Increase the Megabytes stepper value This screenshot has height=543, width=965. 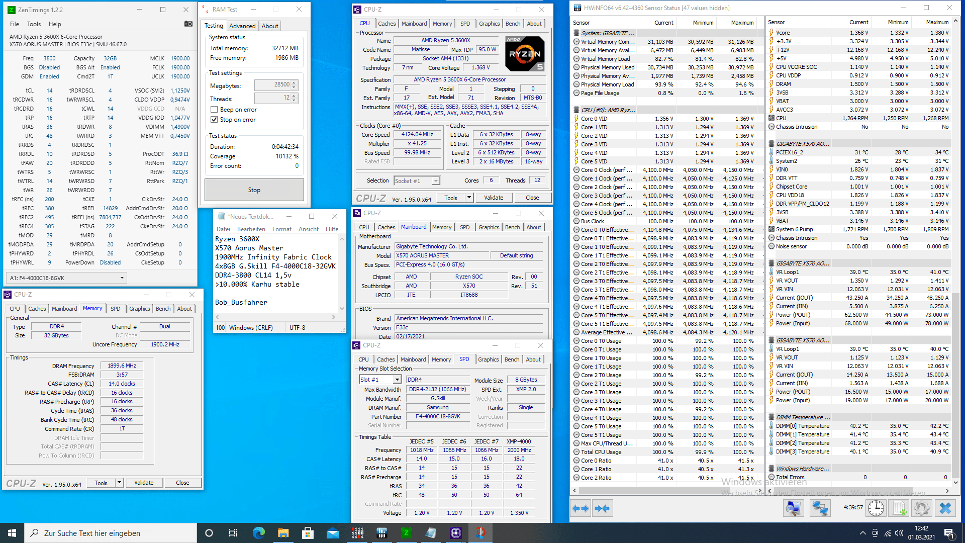click(x=295, y=82)
